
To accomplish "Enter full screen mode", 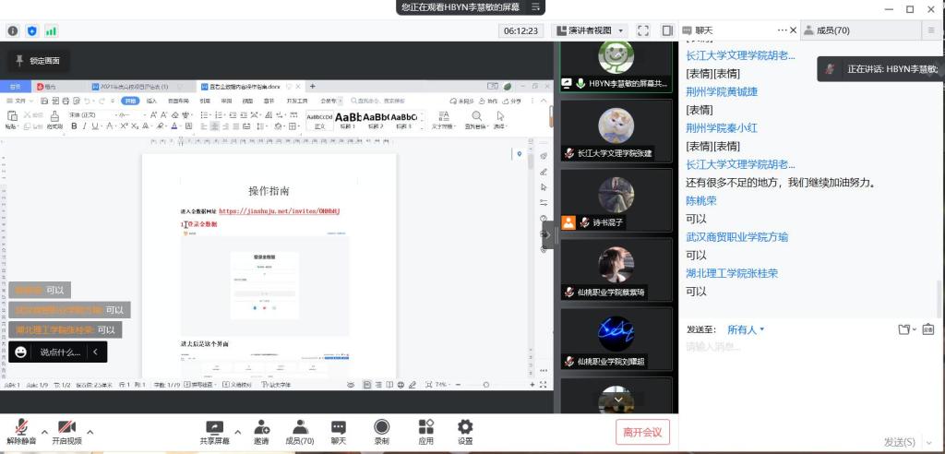I will (643, 30).
